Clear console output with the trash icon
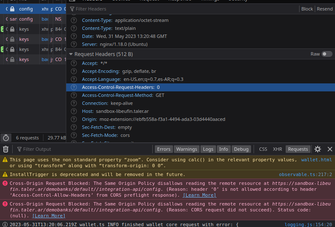The height and width of the screenshot is (227, 335). 6,149
